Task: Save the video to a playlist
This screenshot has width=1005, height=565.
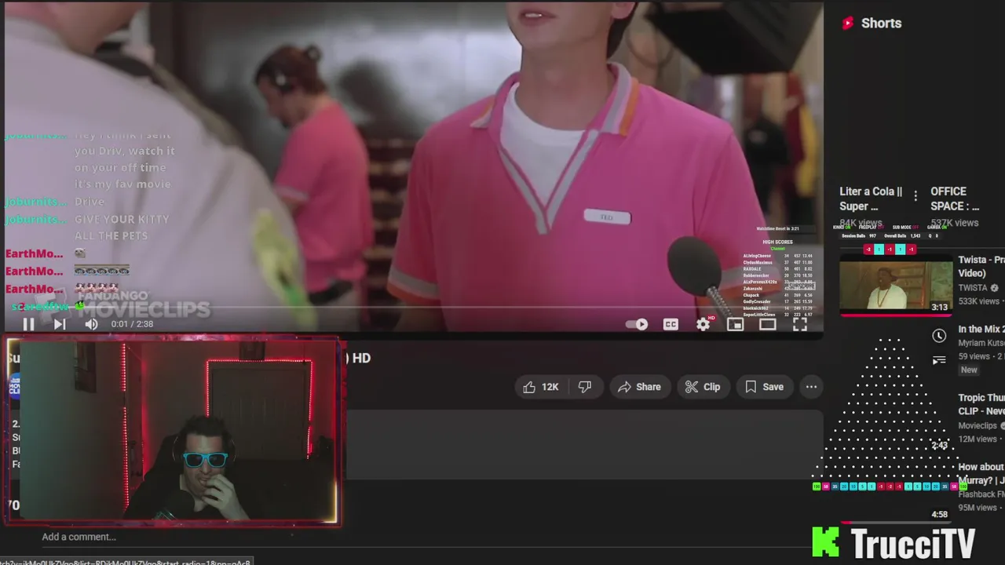Action: click(x=764, y=387)
